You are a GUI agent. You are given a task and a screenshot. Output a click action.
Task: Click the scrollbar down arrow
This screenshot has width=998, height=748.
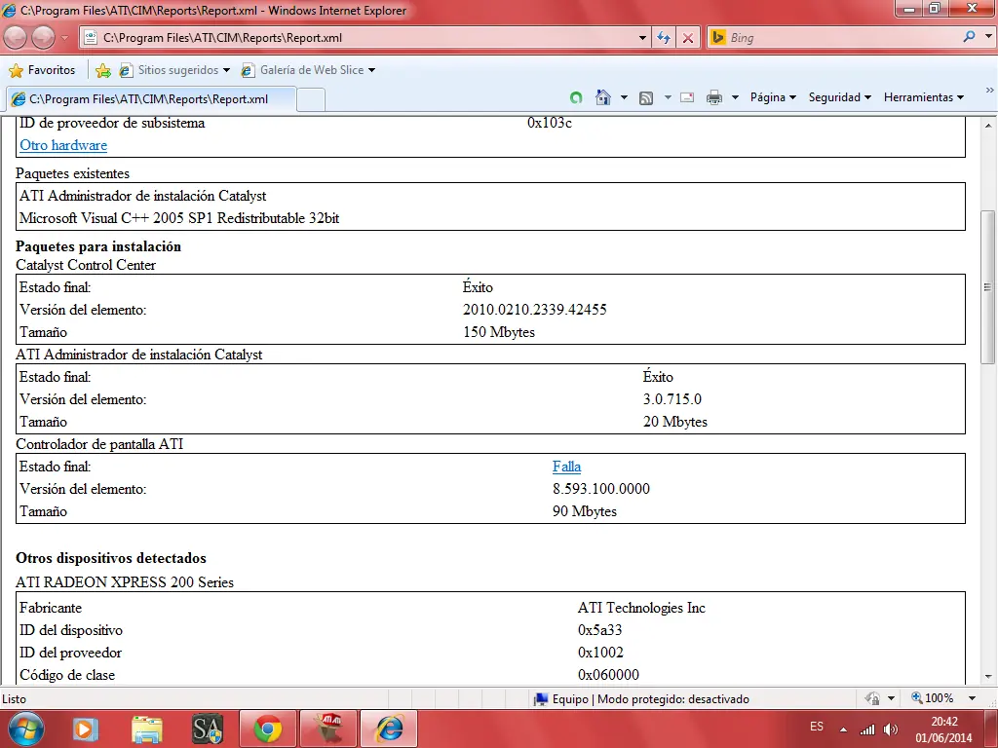coord(988,677)
